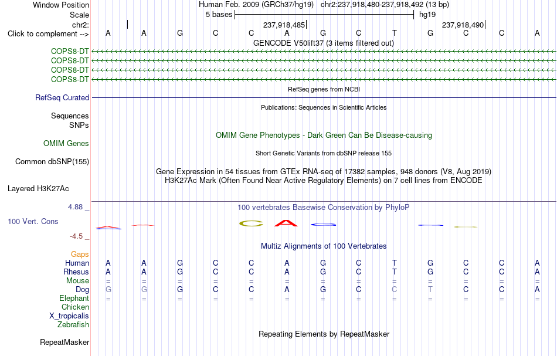Open the OMIM Gene Phenotypes green title
The height and width of the screenshot is (356, 557).
pyautogui.click(x=324, y=135)
